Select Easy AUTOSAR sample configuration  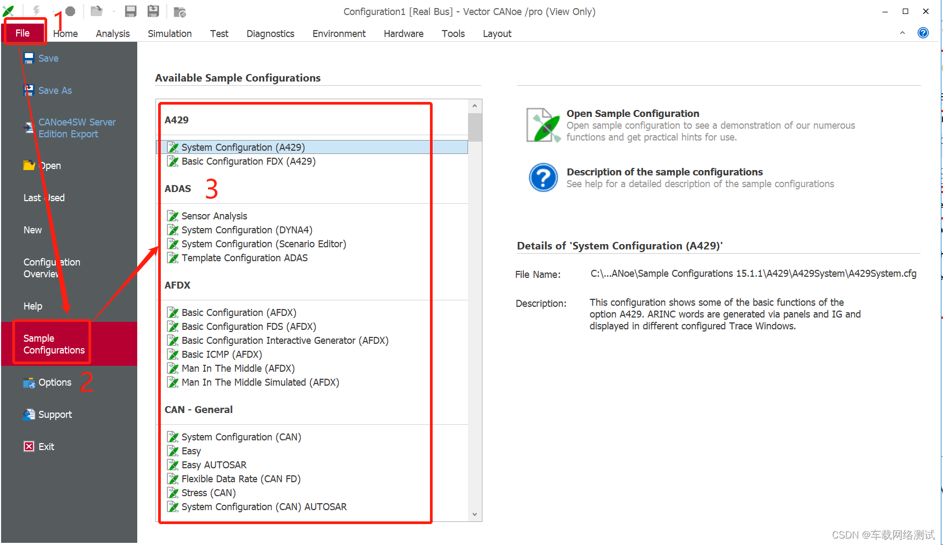pyautogui.click(x=214, y=465)
